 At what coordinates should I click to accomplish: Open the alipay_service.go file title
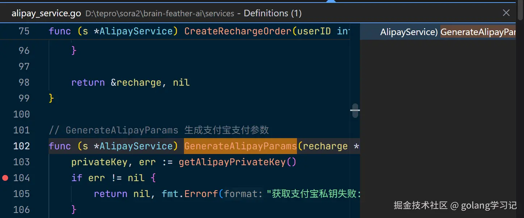(x=46, y=14)
